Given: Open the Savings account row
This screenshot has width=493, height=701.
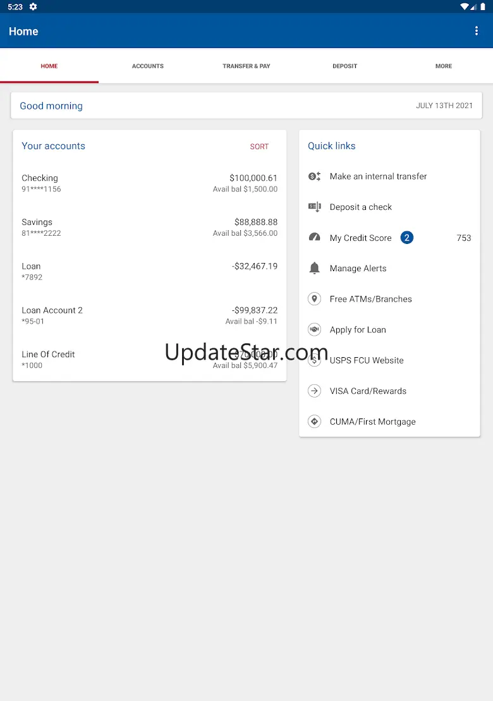Looking at the screenshot, I should (149, 227).
